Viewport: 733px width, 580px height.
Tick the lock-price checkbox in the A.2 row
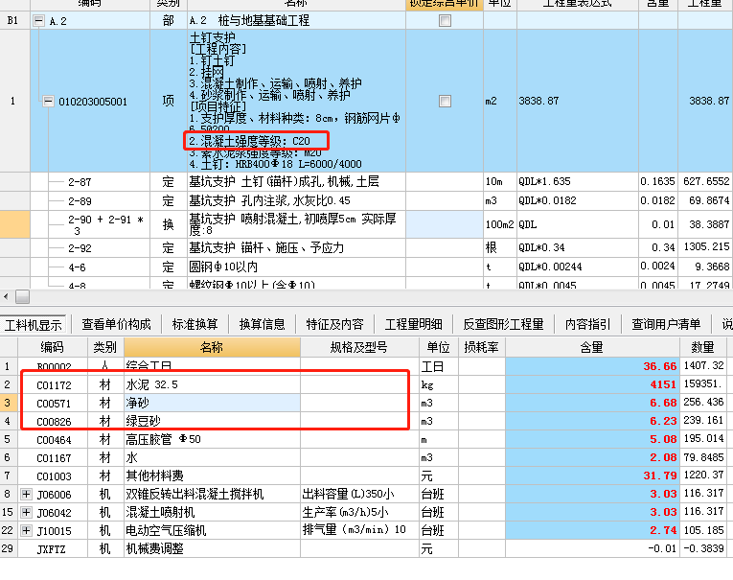click(445, 20)
